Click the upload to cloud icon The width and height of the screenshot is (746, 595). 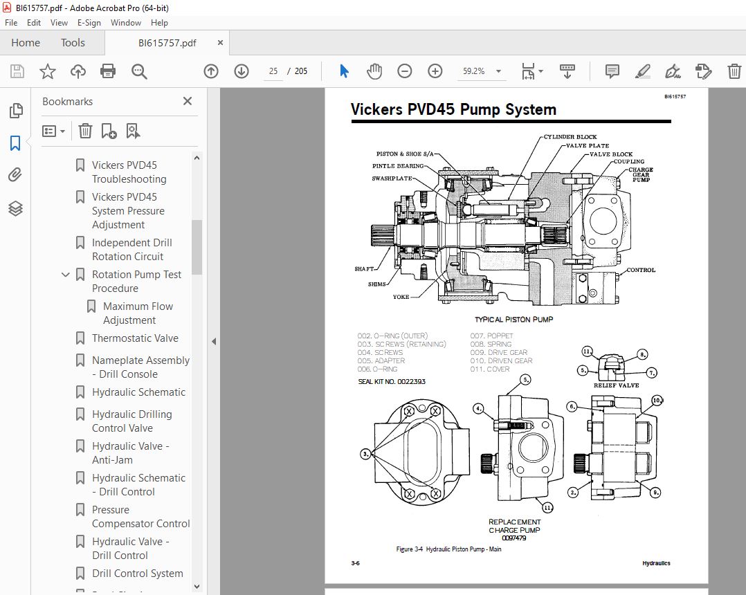[x=78, y=71]
